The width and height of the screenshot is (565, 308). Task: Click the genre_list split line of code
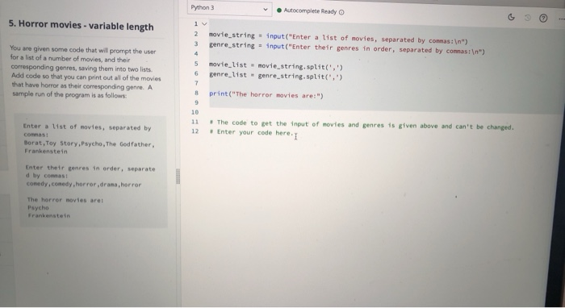tap(276, 75)
